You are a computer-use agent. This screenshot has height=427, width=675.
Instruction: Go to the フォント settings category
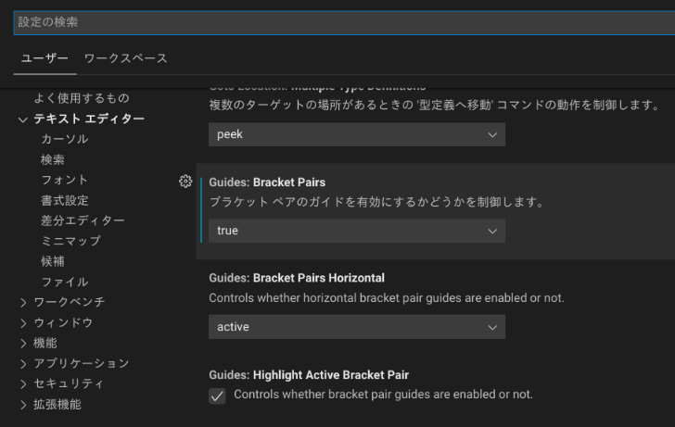[x=64, y=180]
